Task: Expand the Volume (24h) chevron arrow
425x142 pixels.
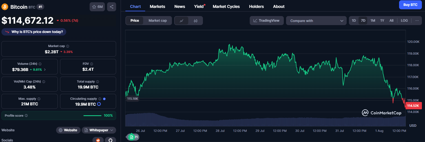Action: click(x=45, y=69)
